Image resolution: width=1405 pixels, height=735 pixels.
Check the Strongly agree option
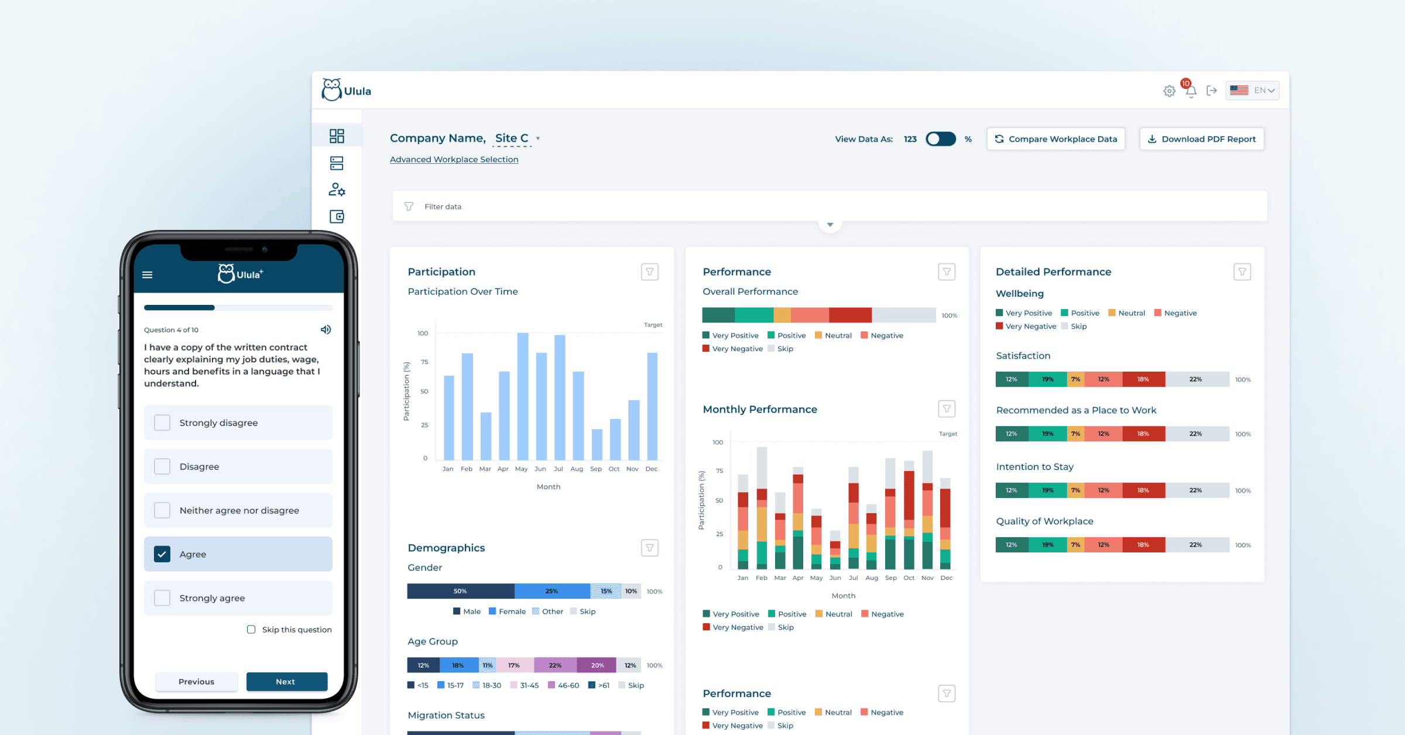pyautogui.click(x=162, y=598)
